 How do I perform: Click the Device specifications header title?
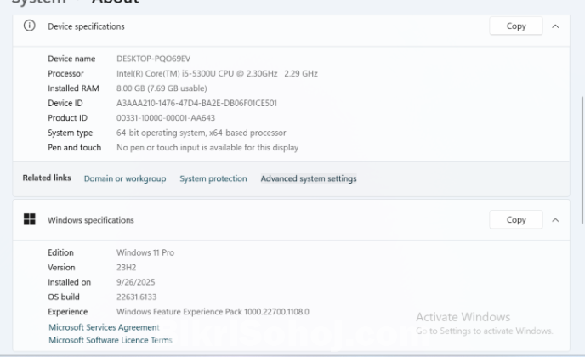coord(86,26)
